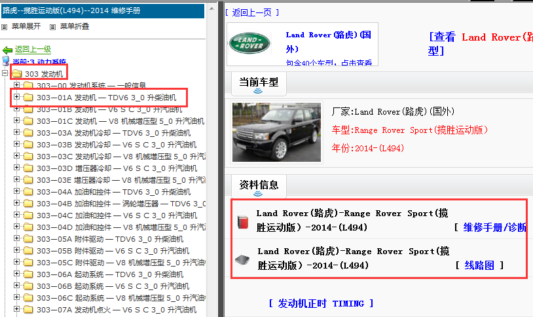
Task: Click the folder icon for 303-03A 发动机冷却 TDV6
Action: pos(28,133)
